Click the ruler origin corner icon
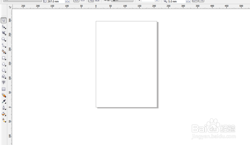The height and width of the screenshot is (145, 250). [x=10, y=7]
